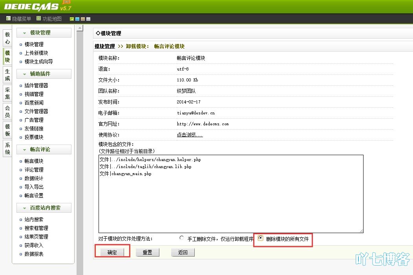Collapse the 辅助插件 sidebar section
Screen dimensions: 413x275
(x=24, y=74)
